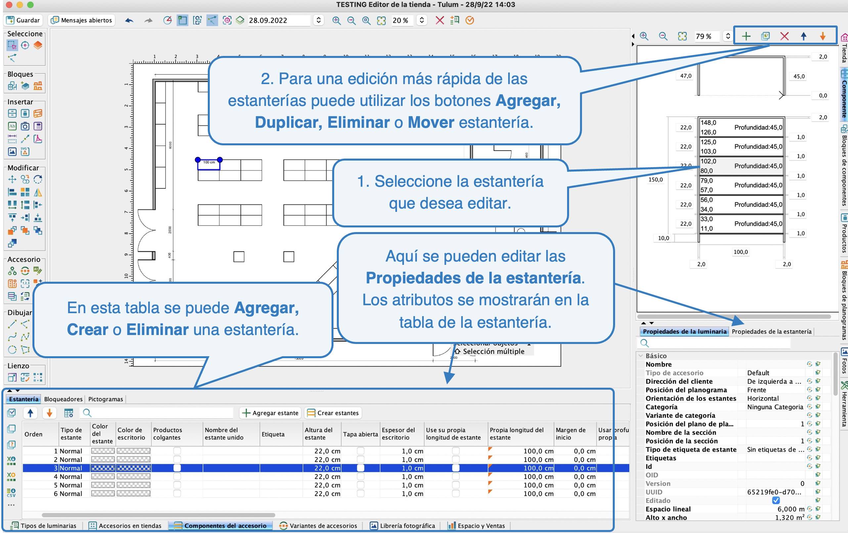Screen dimensions: 848x533
Task: Open the 28.09.2022 date stepper
Action: point(318,21)
